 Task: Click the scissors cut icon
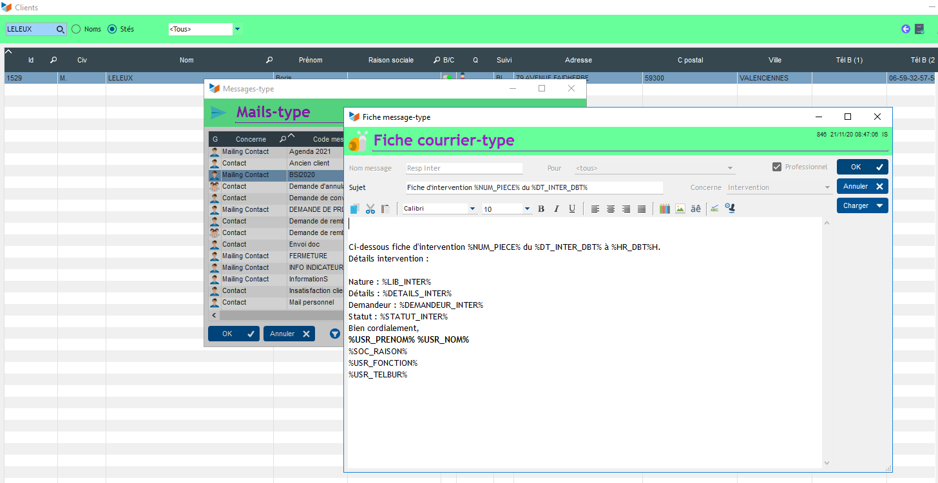click(370, 209)
